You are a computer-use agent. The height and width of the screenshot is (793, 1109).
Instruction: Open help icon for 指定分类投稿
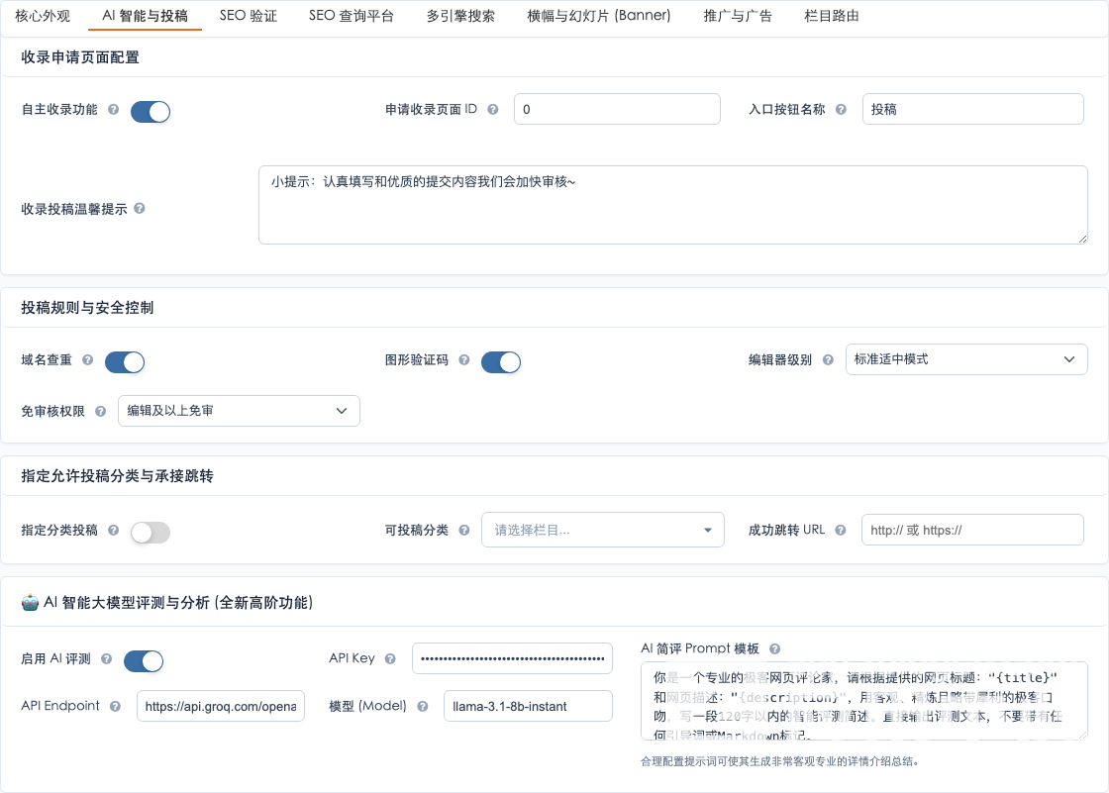click(113, 530)
